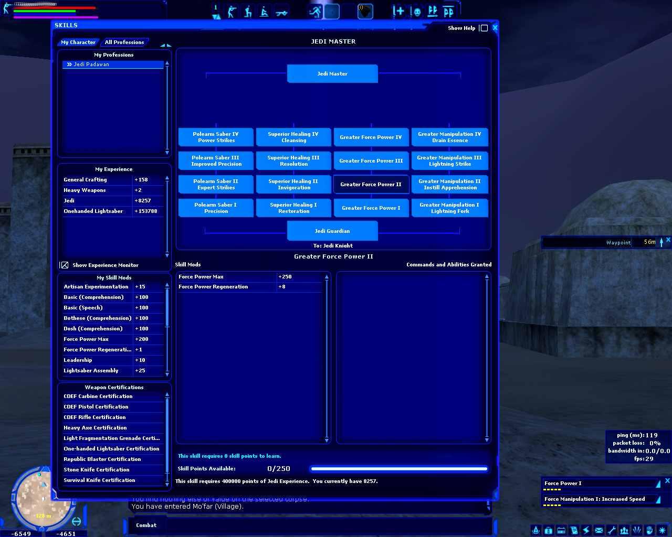Click the waypoint direction arrow icon

tap(661, 242)
